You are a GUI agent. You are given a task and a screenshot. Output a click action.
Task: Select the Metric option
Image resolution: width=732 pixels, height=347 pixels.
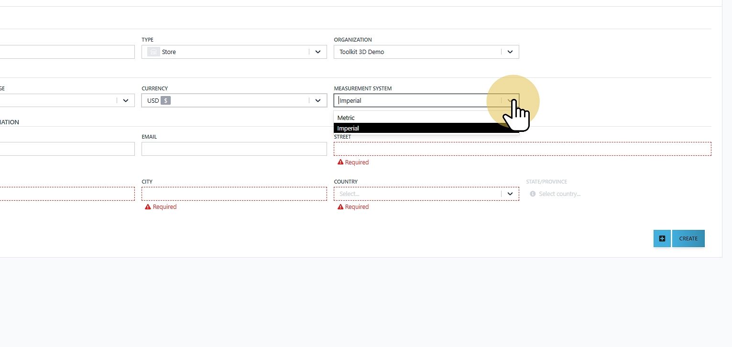pos(426,118)
